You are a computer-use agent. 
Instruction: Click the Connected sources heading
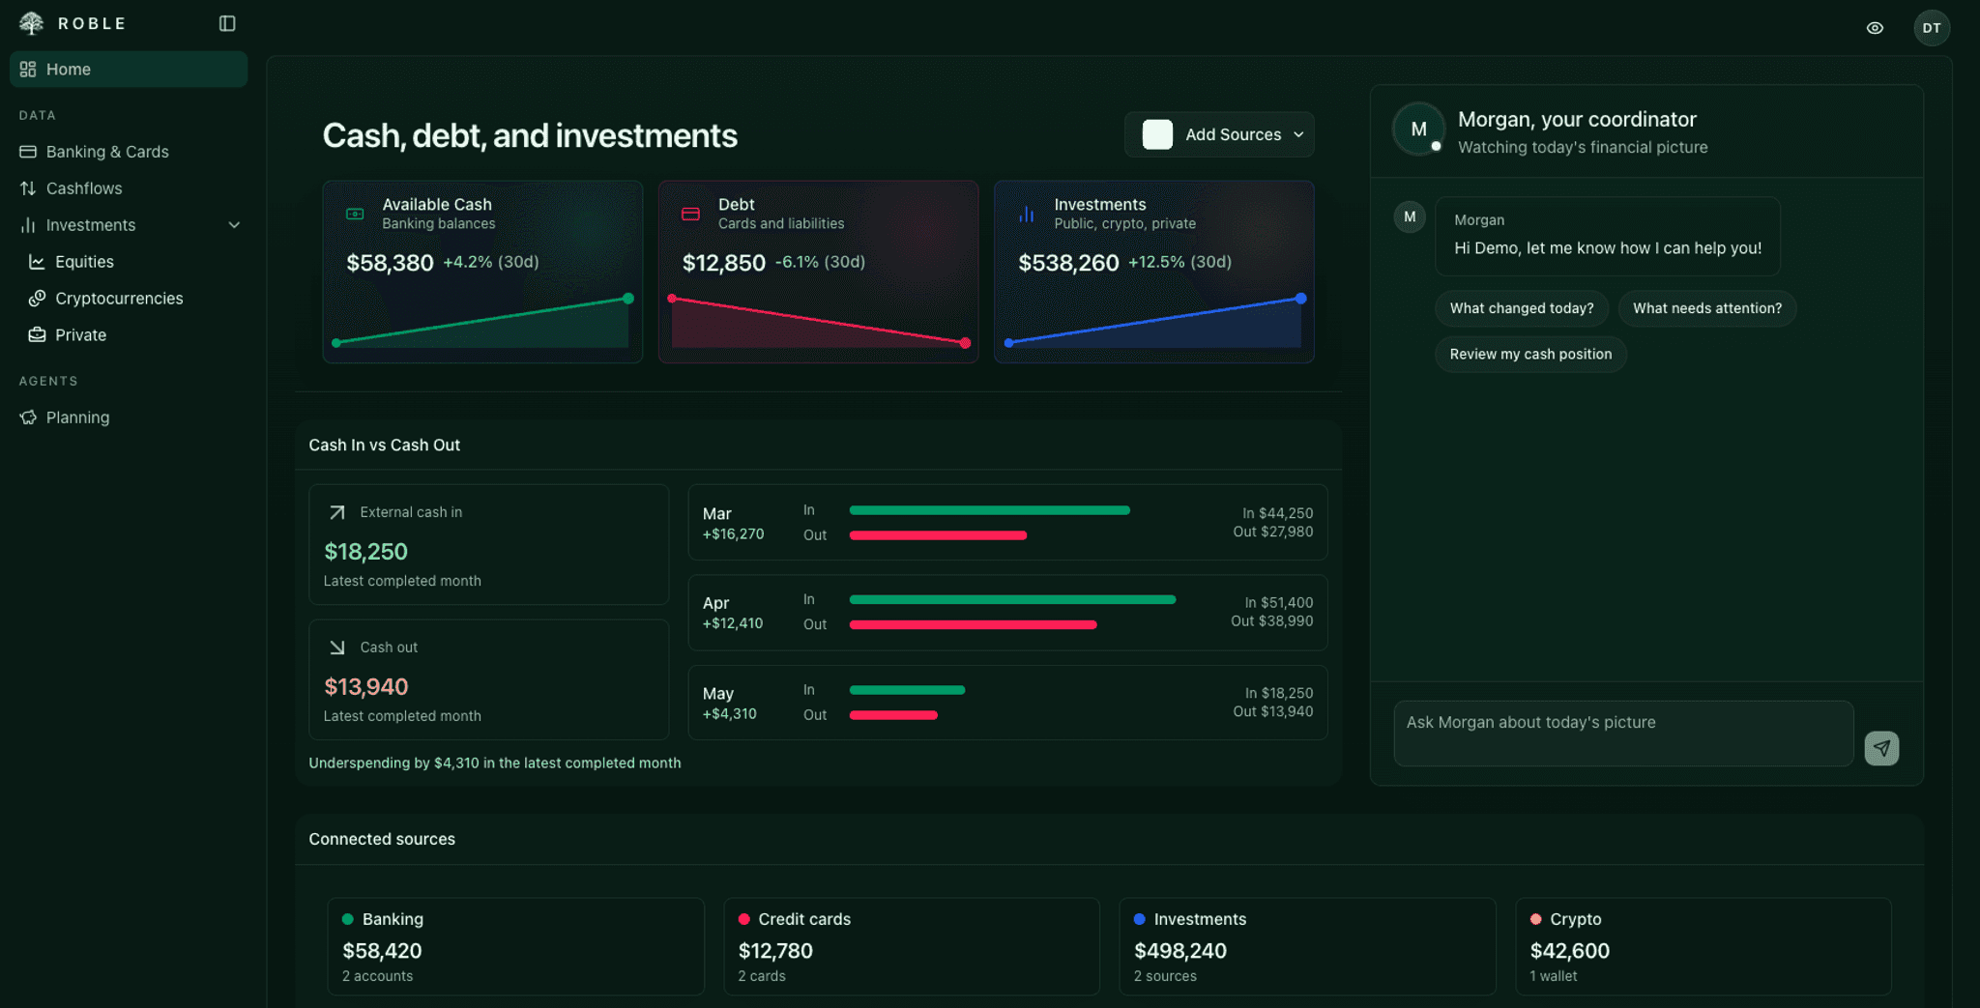pyautogui.click(x=382, y=839)
